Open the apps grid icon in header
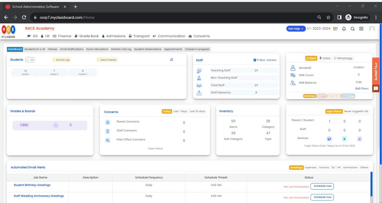382x203 pixels. 361,29
